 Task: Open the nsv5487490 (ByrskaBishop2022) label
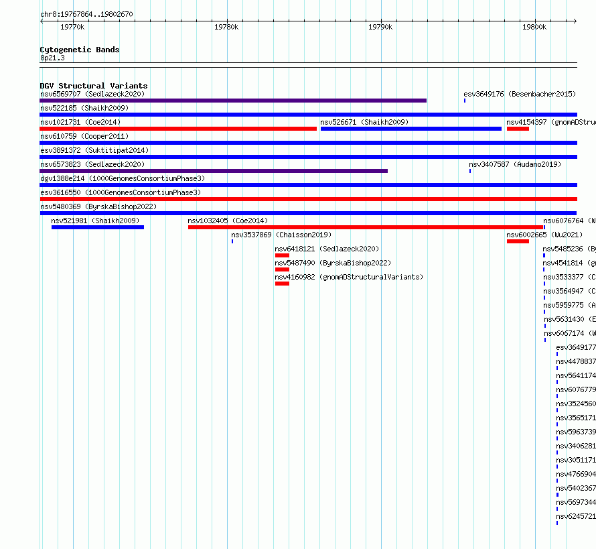[x=333, y=263]
